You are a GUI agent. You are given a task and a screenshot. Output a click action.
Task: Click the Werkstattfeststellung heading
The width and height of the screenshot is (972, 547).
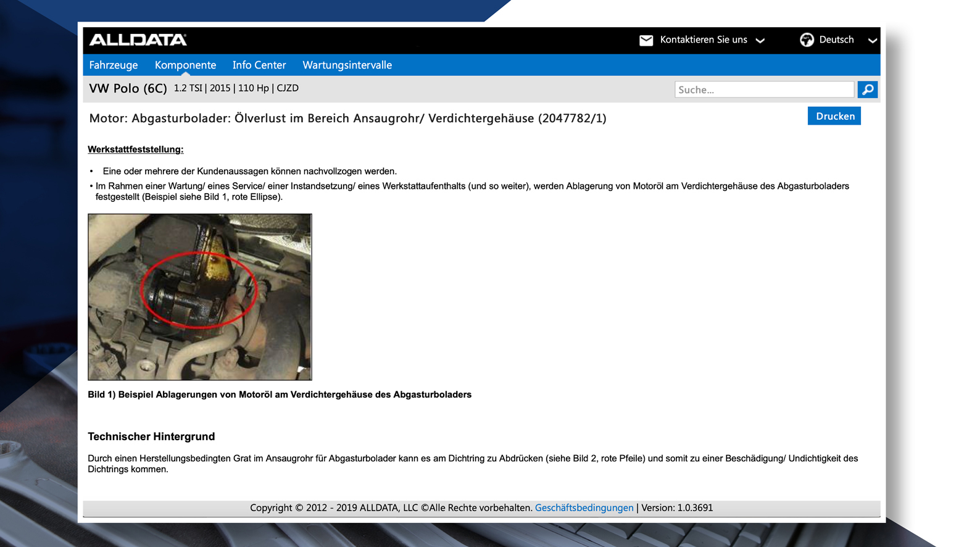136,149
